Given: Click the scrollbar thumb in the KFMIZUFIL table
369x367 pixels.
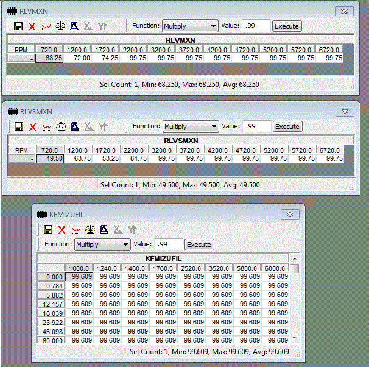Looking at the screenshot, I should pos(294,268).
